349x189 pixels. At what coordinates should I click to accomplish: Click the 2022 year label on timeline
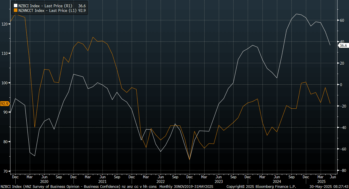(160, 181)
